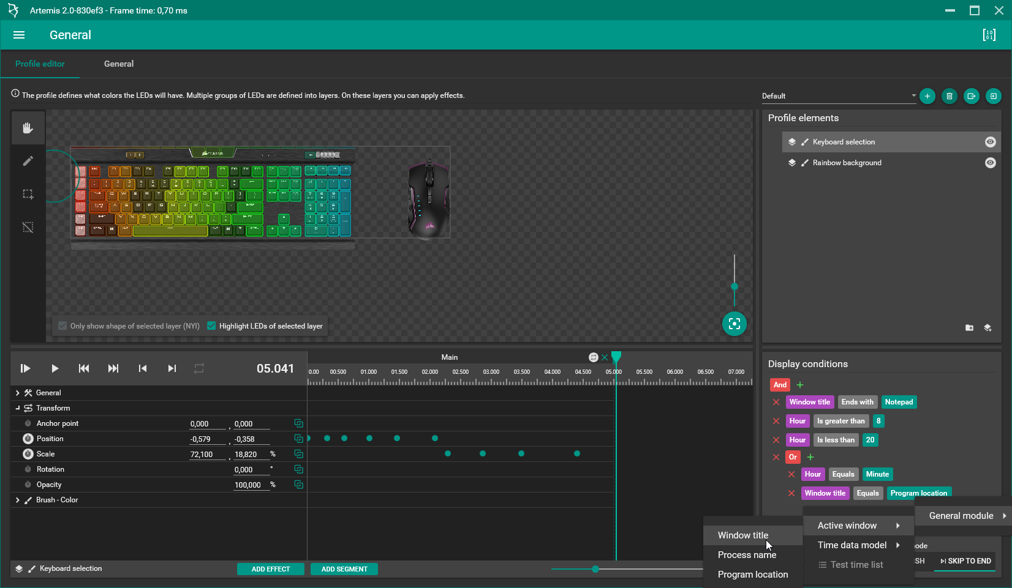Remove the Hour Is less than condition

pyautogui.click(x=776, y=440)
